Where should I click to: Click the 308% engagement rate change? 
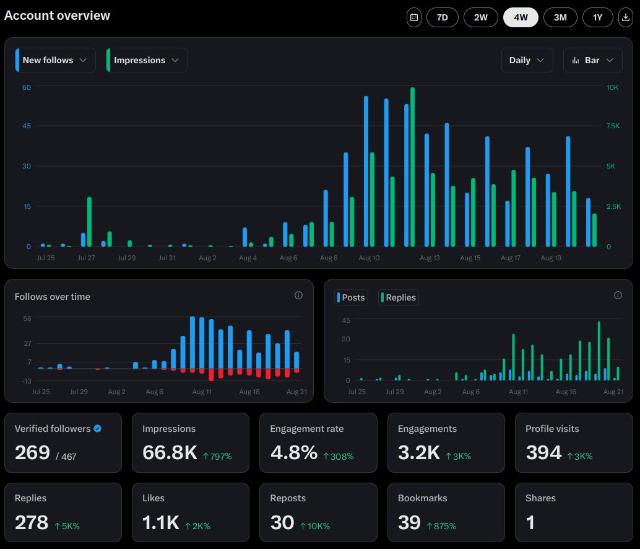pos(339,456)
